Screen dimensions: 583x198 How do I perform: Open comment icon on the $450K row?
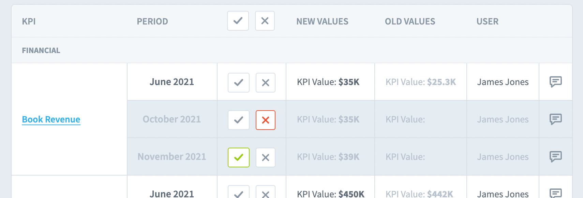(x=556, y=193)
